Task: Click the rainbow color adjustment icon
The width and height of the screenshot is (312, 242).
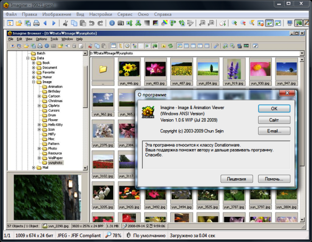Action: [164, 23]
